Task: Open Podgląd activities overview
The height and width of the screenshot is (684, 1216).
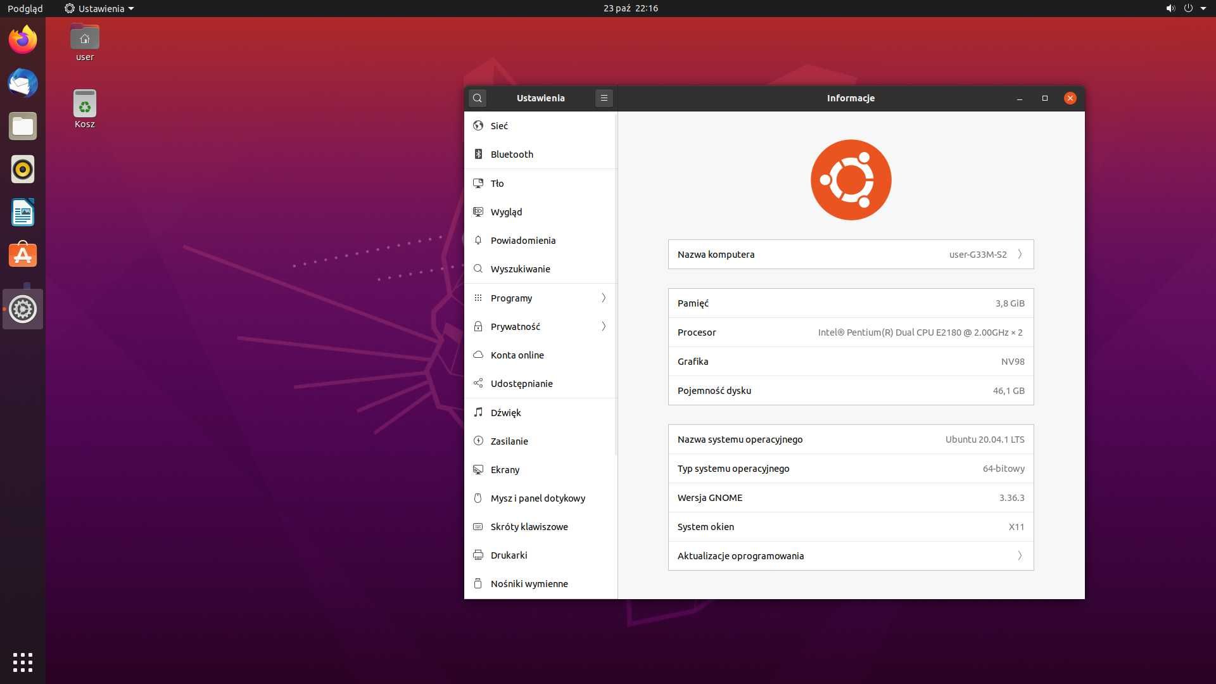Action: coord(25,8)
